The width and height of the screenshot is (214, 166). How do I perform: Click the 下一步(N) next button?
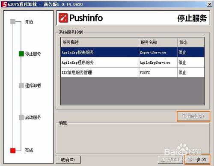click(x=197, y=160)
